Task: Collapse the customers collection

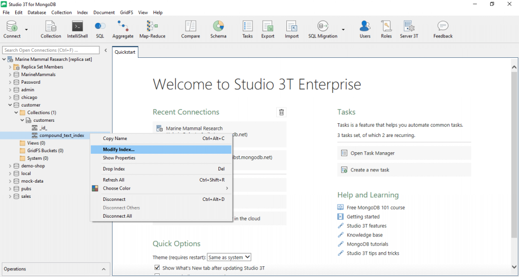Action: click(x=22, y=120)
